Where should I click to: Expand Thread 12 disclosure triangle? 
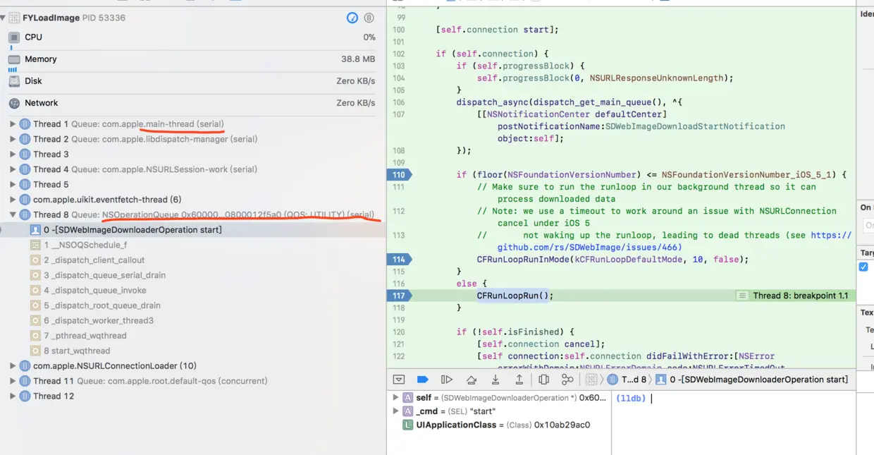[13, 396]
